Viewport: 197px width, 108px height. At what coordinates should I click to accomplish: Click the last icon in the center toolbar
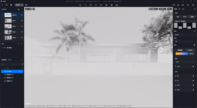pyautogui.click(x=117, y=5)
